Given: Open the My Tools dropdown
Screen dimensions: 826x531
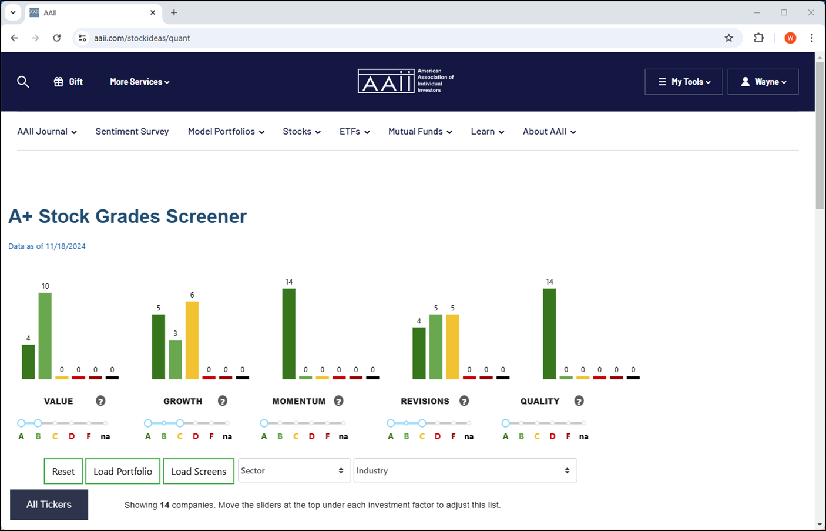Looking at the screenshot, I should coord(684,82).
